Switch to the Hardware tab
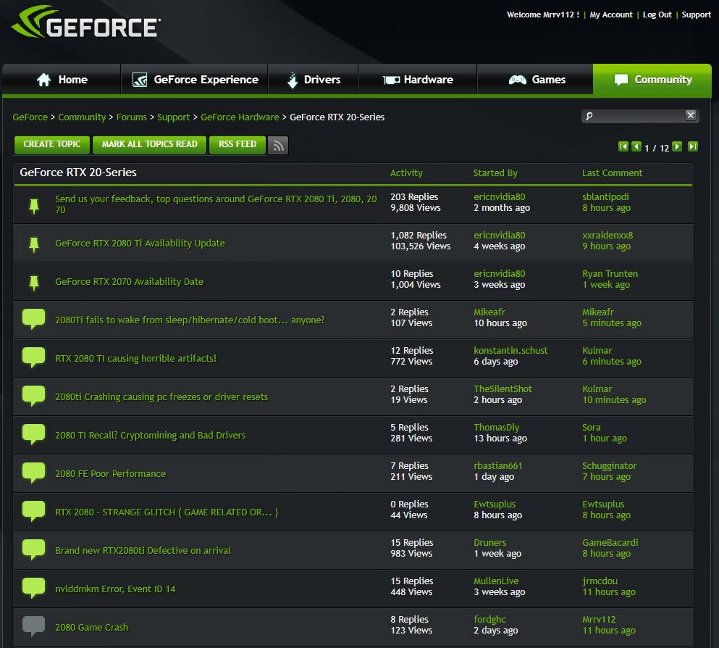The image size is (719, 648). 419,80
